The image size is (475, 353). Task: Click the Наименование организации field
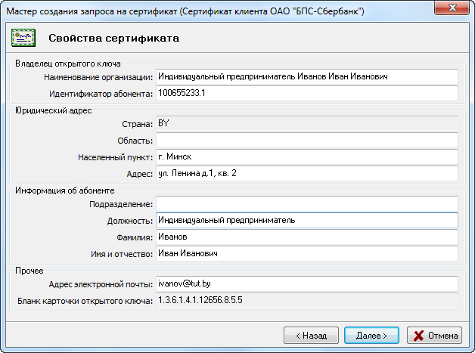point(306,76)
